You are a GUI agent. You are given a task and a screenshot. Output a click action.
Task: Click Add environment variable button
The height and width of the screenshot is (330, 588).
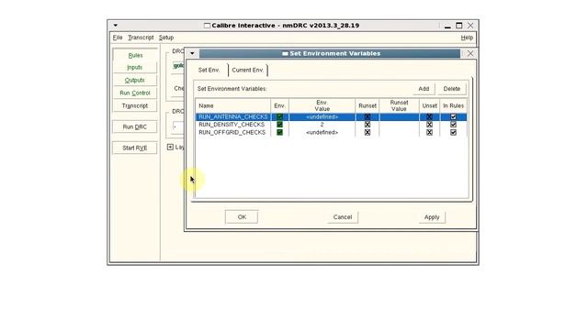(x=424, y=89)
